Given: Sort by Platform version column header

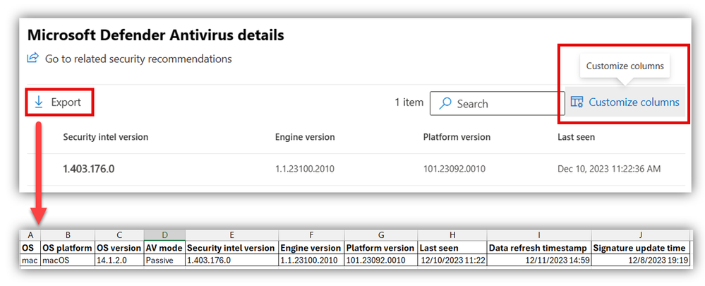Looking at the screenshot, I should tap(457, 137).
